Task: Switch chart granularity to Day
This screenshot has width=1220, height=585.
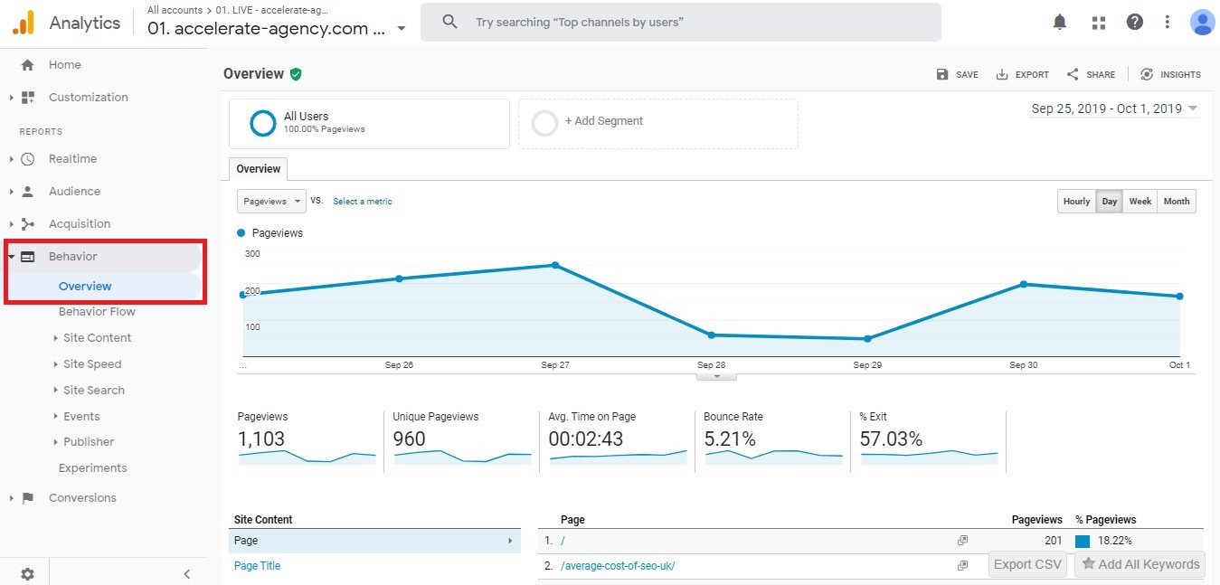Action: tap(1109, 202)
